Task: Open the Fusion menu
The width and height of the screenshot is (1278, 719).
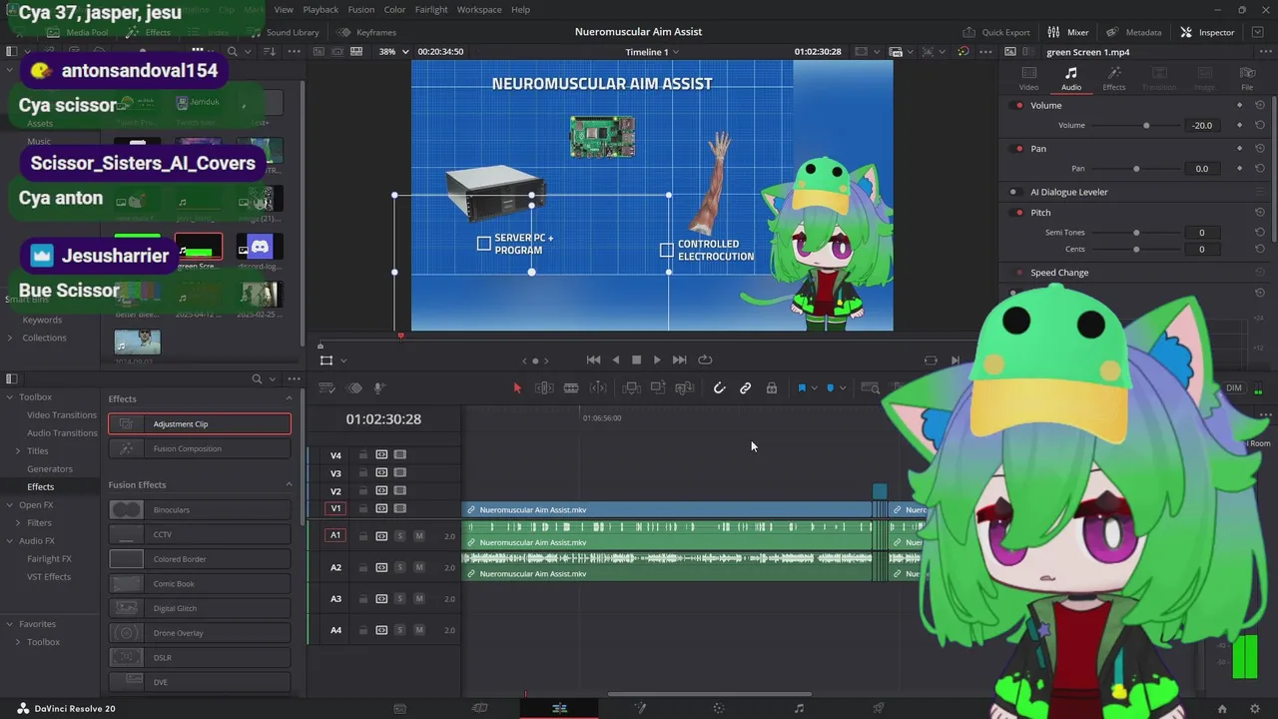Action: 361,9
